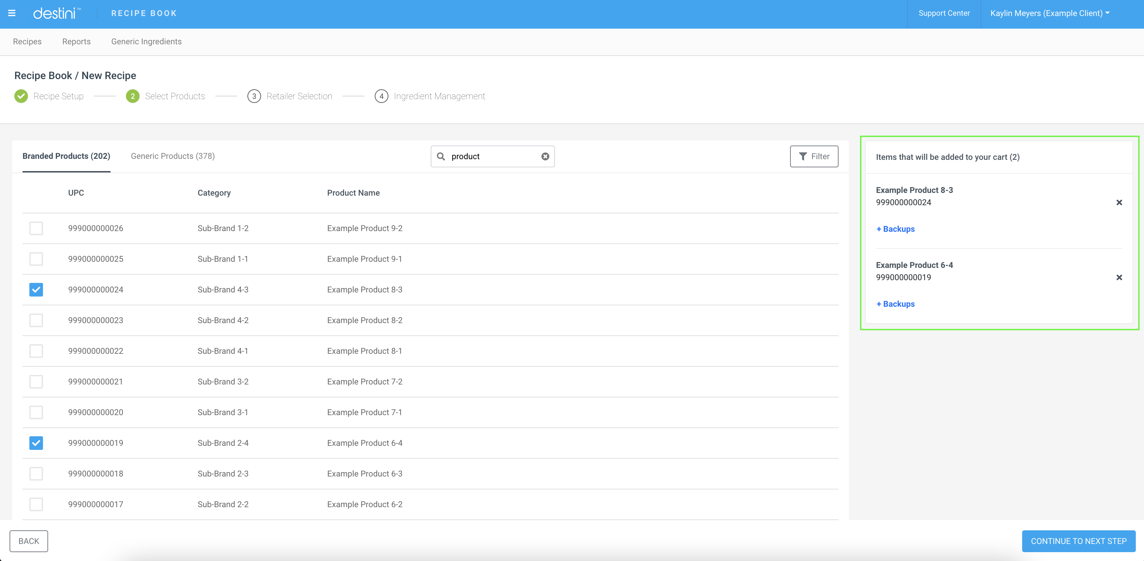This screenshot has width=1144, height=561.
Task: Click the Recipe Setup completed checkmark
Action: point(21,96)
